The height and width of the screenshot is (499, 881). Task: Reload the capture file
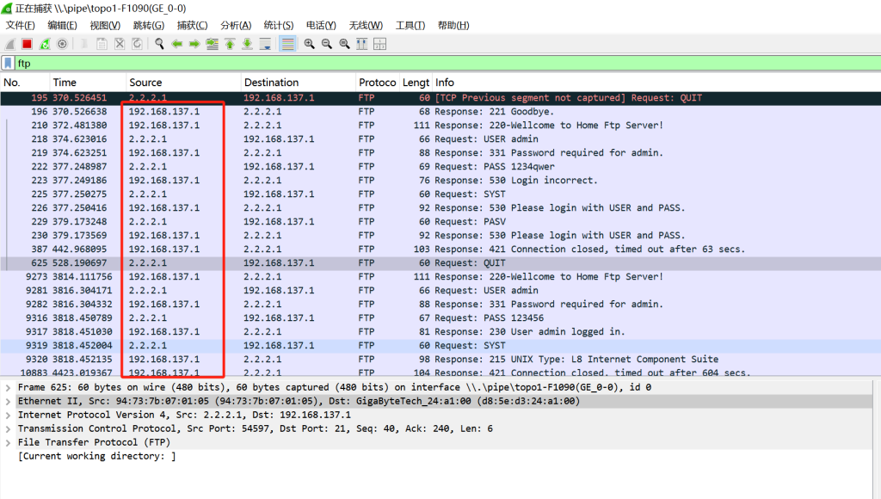coord(137,44)
